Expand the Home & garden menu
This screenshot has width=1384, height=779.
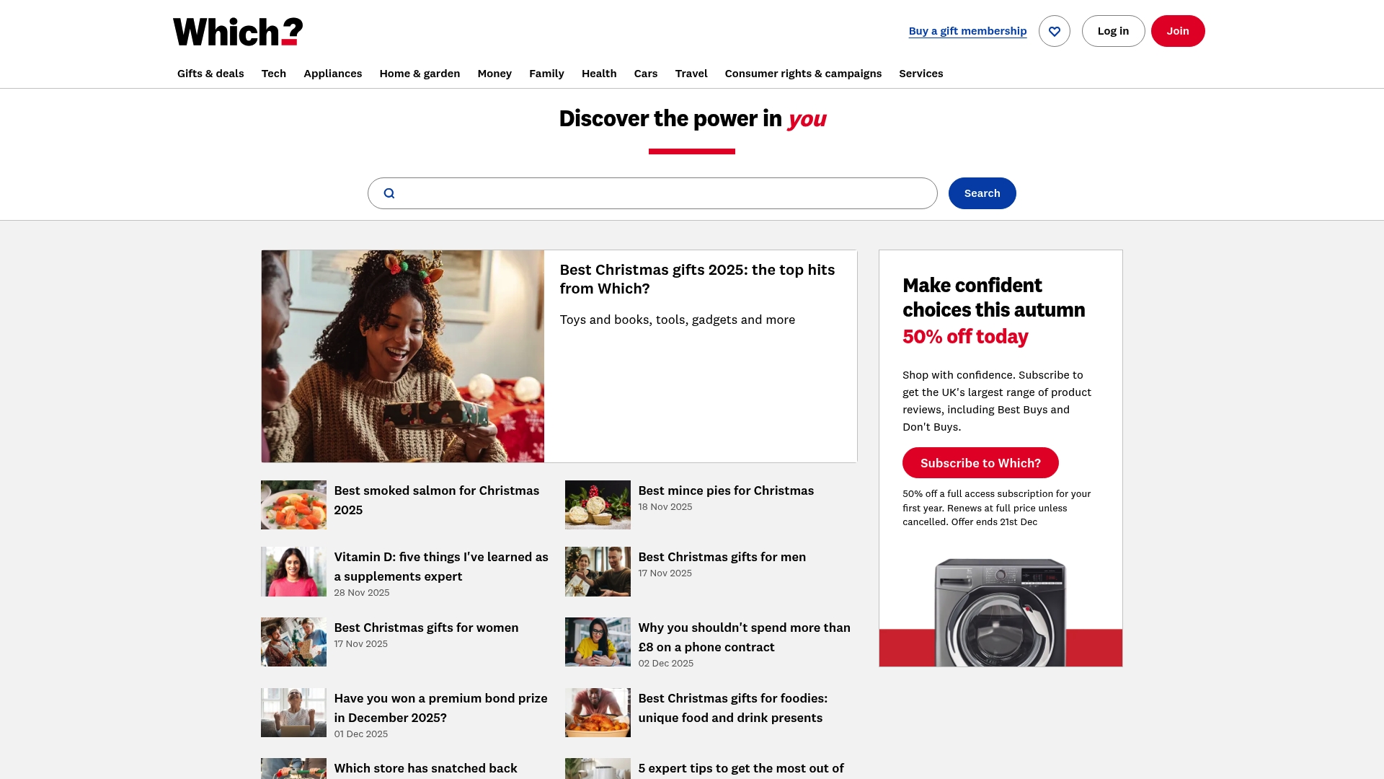click(x=420, y=73)
